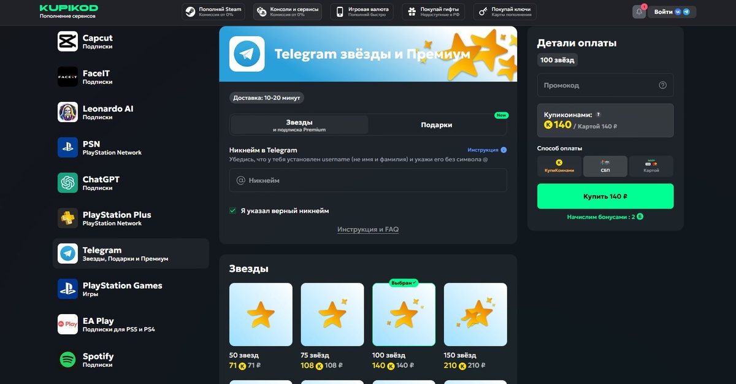
Task: Click the 100 звёзд tag in payment details
Action: 558,60
